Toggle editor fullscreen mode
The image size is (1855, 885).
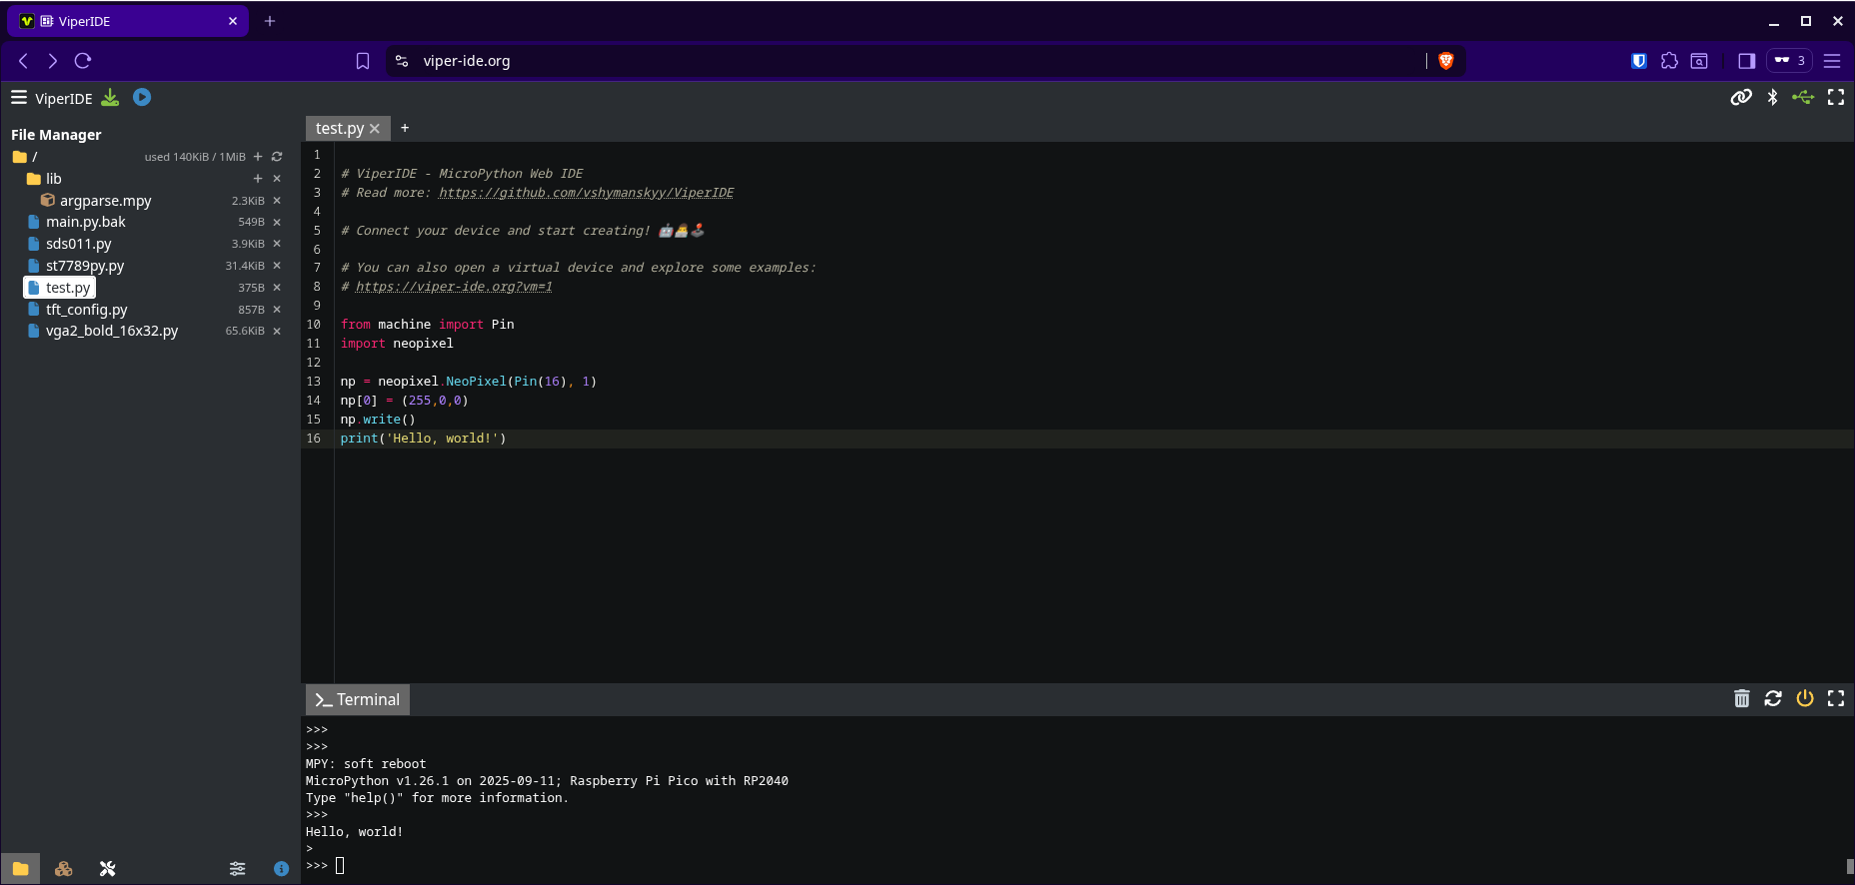[1836, 97]
